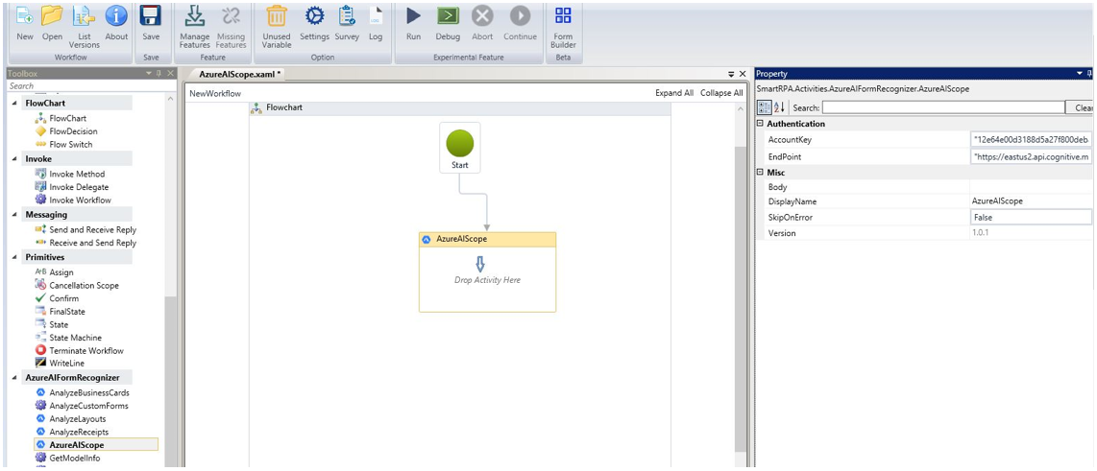Click the Property search input field
The width and height of the screenshot is (1097, 471).
[942, 107]
